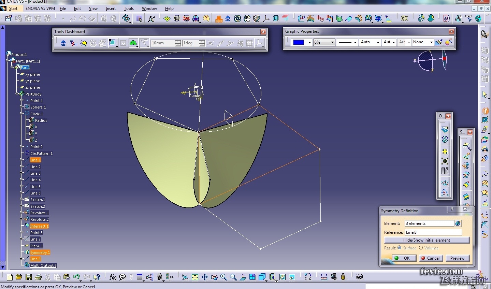
Task: Open the ENOVIA V5 VPM menu
Action: tap(40, 9)
